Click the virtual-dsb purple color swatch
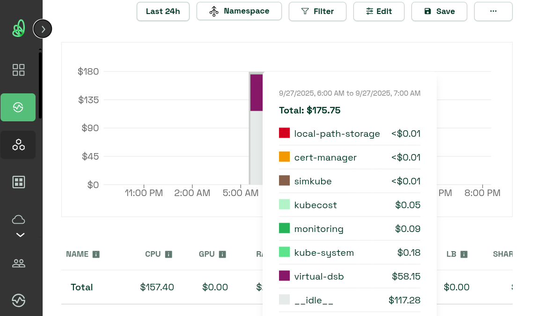536x316 pixels. pos(285,275)
